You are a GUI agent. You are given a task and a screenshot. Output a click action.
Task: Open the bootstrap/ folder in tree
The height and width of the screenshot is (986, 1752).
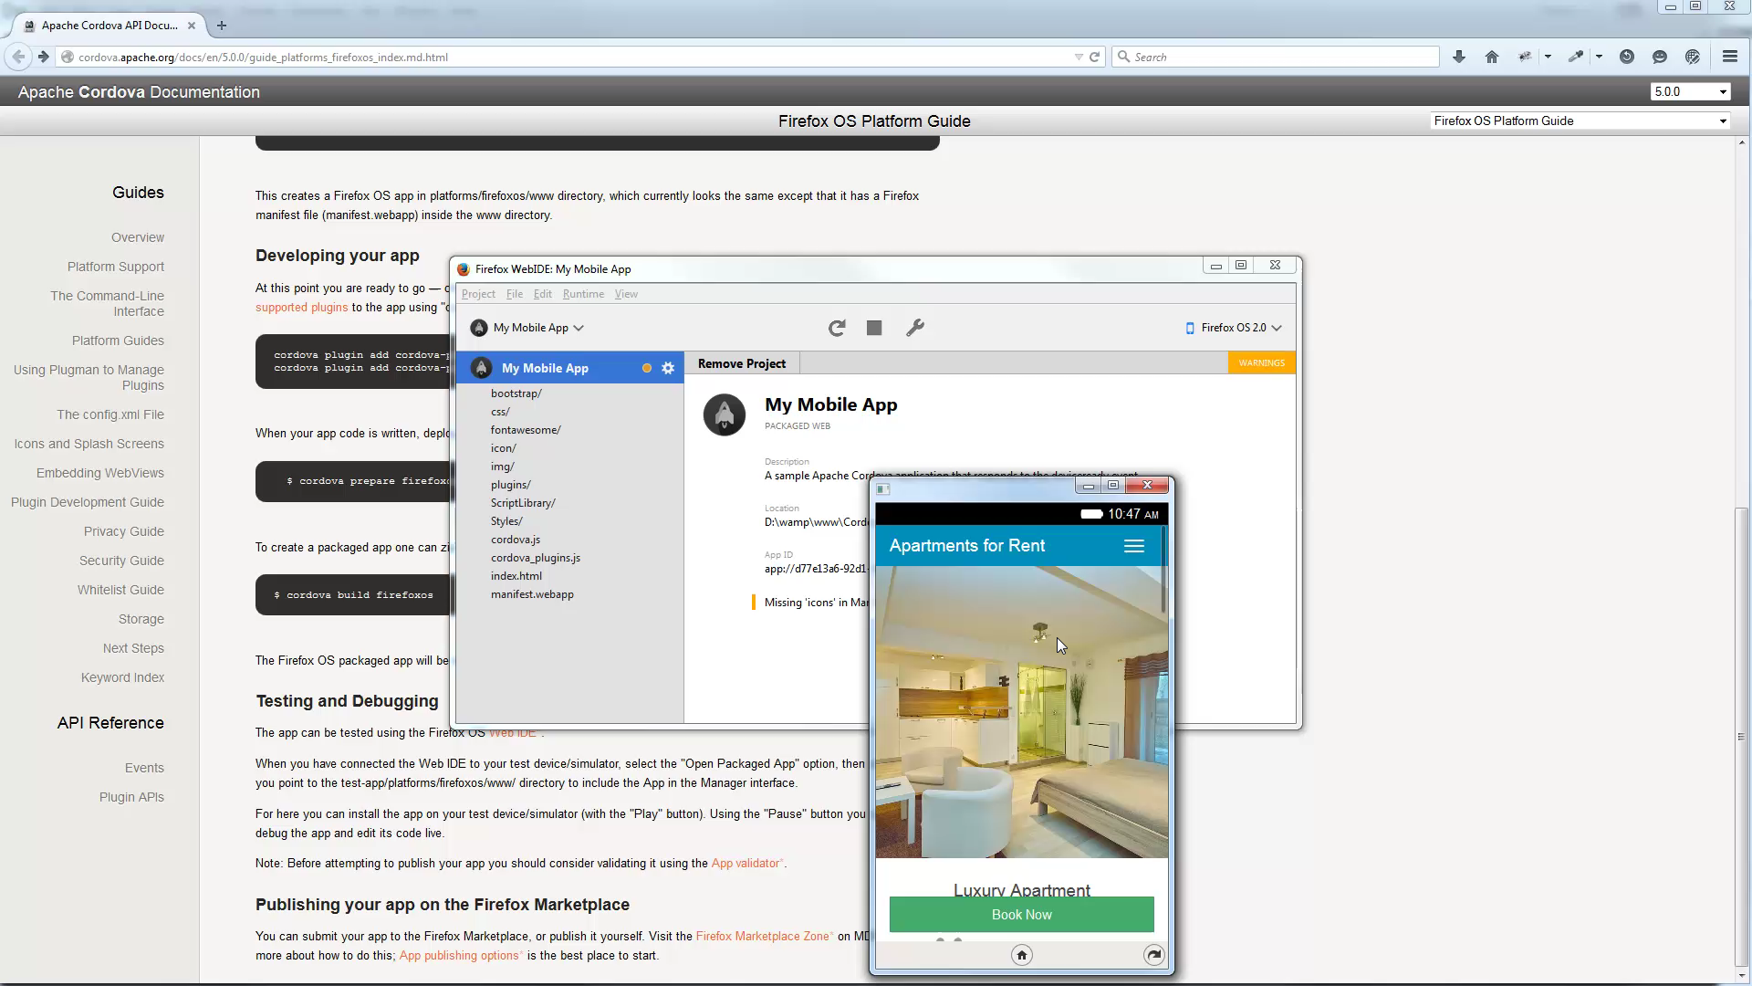pos(516,393)
